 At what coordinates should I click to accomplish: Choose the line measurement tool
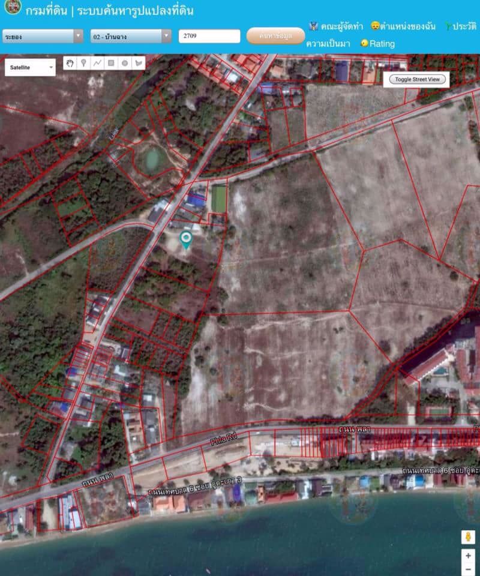(98, 64)
